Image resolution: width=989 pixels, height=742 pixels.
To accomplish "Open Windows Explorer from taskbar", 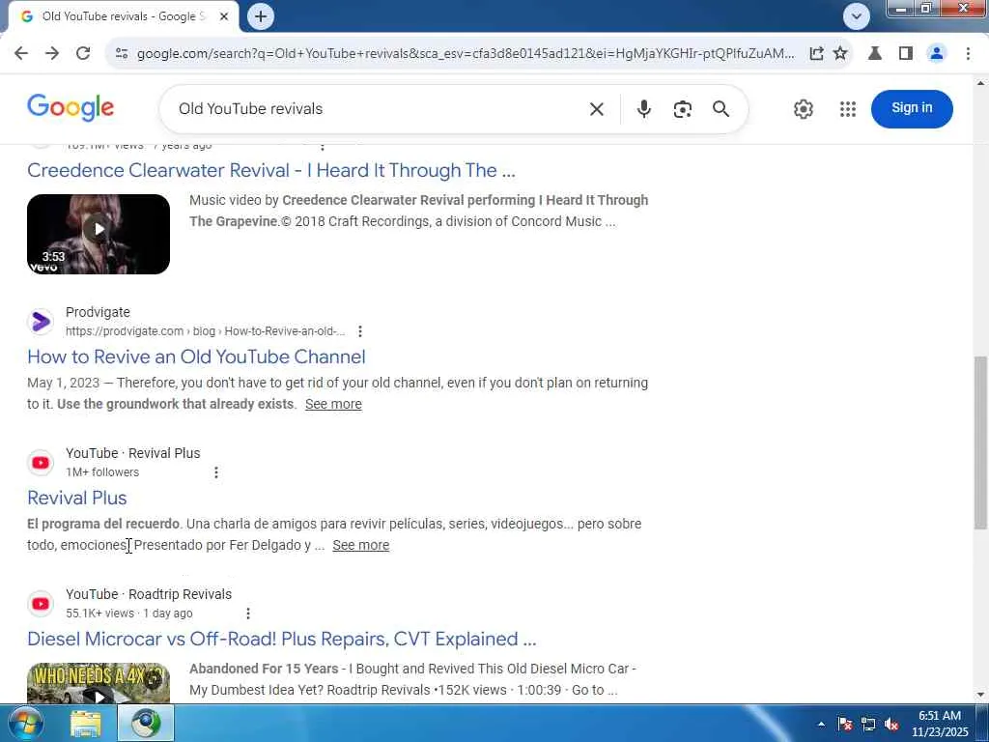I will pos(86,723).
